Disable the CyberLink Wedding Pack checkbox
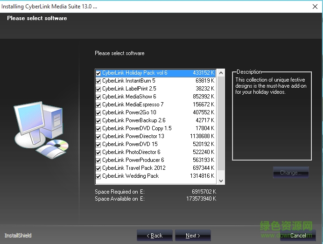This screenshot has width=323, height=244. (x=98, y=176)
